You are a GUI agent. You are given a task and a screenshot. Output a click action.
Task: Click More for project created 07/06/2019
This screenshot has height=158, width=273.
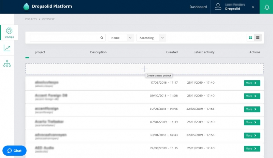point(252,122)
